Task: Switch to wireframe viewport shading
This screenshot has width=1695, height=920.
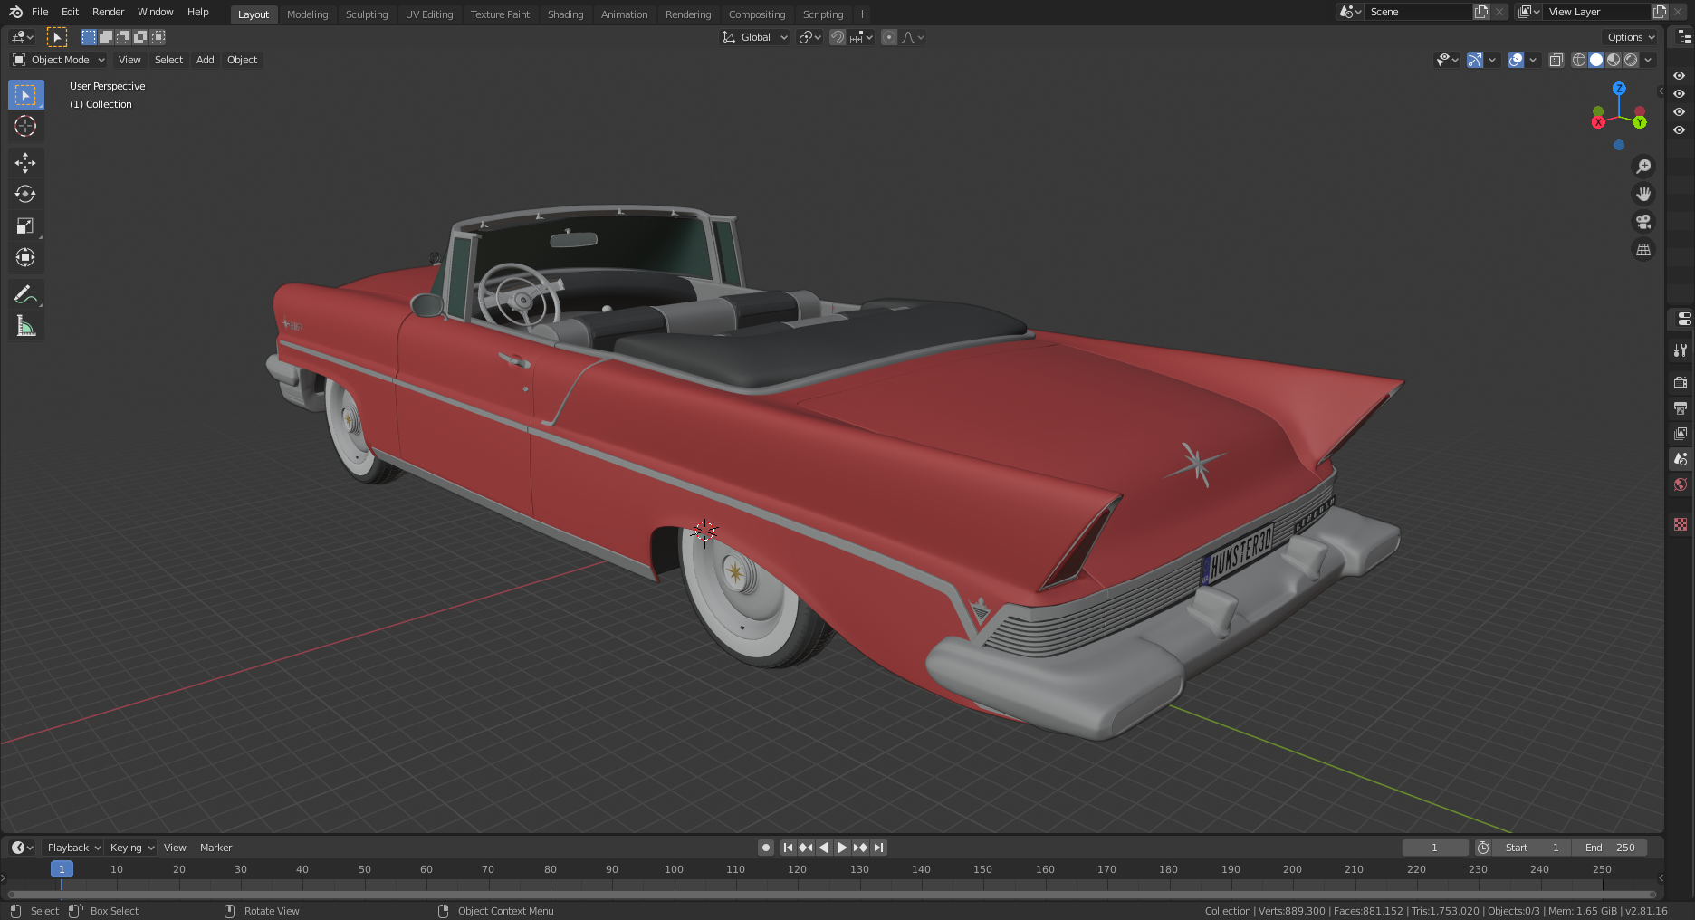Action: (x=1579, y=60)
